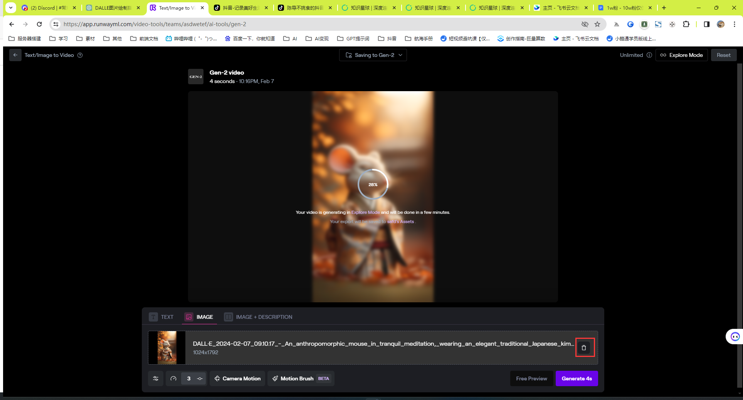The width and height of the screenshot is (743, 400).
Task: Open the GPT提示词 bookmark folder
Action: point(353,38)
